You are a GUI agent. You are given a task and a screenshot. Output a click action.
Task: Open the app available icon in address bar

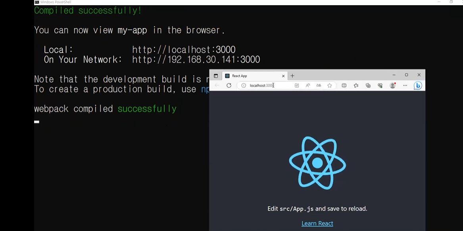tap(297, 85)
